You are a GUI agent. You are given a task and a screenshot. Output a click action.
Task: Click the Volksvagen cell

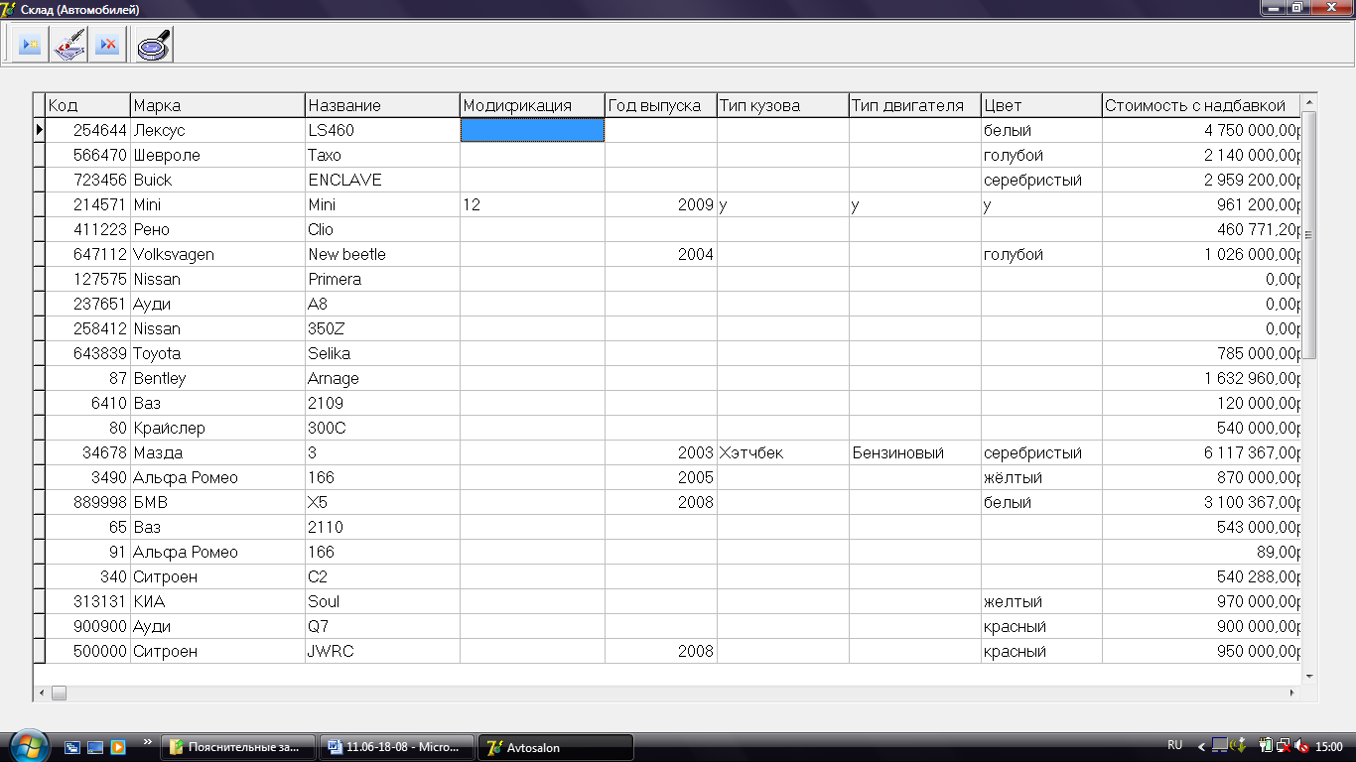click(x=217, y=254)
